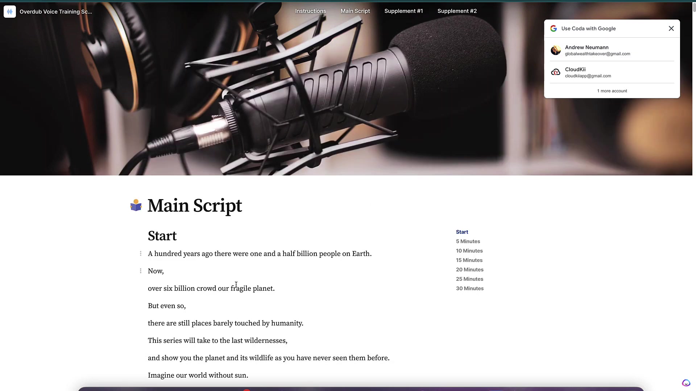Jump to 25 Minutes section
696x391 pixels.
[469, 279]
